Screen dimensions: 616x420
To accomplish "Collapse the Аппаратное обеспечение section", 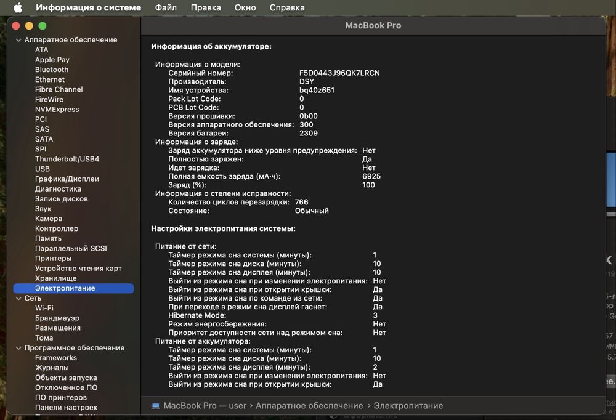I will coord(18,40).
